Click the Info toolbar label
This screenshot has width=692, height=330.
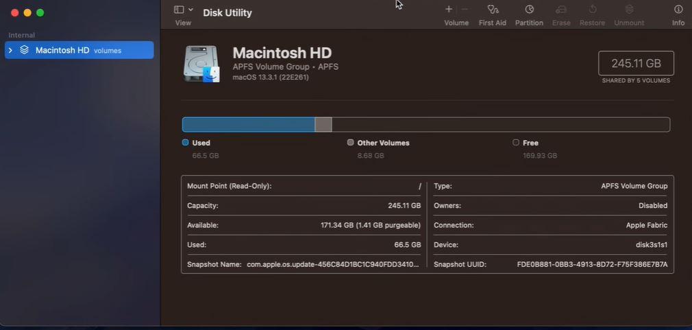coord(678,23)
